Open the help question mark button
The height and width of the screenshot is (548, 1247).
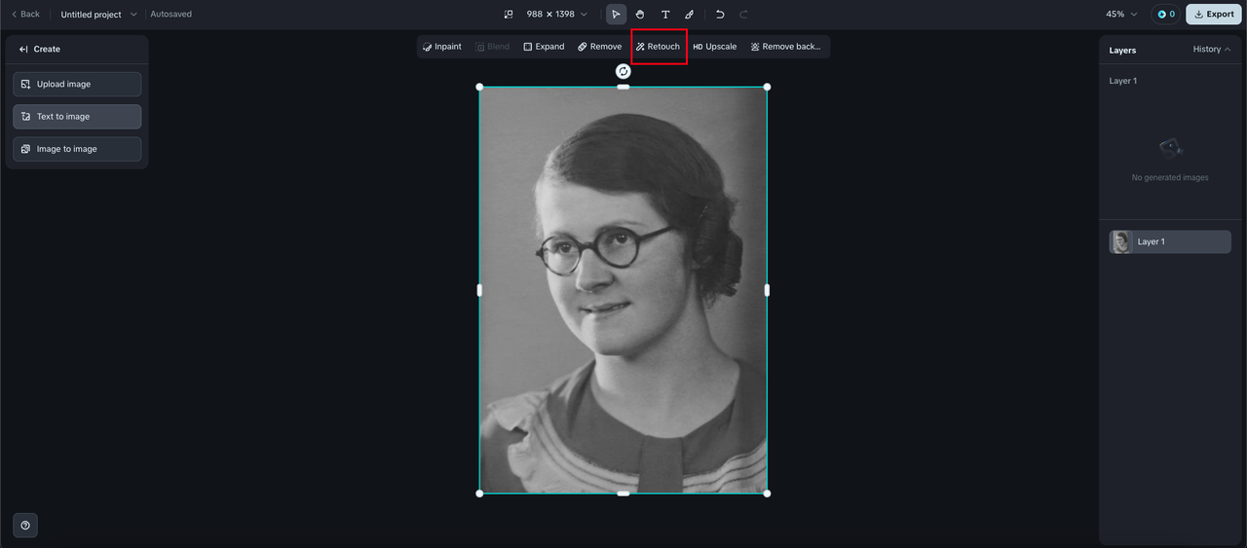click(25, 525)
